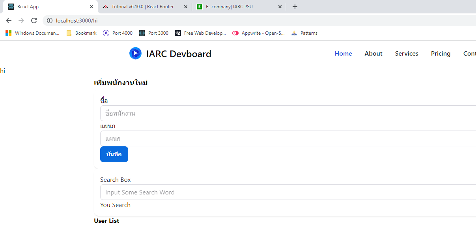Image resolution: width=476 pixels, height=226 pixels.
Task: Click the You Search text
Action: click(x=115, y=205)
